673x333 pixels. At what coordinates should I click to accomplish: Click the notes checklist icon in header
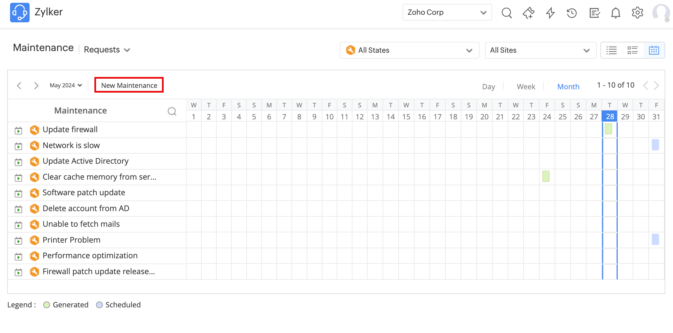coord(594,13)
